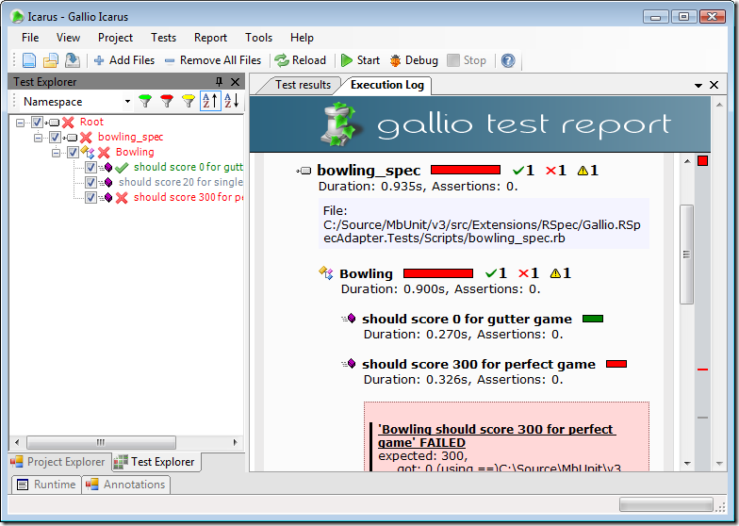
Task: Click the Stop button
Action: pos(467,60)
